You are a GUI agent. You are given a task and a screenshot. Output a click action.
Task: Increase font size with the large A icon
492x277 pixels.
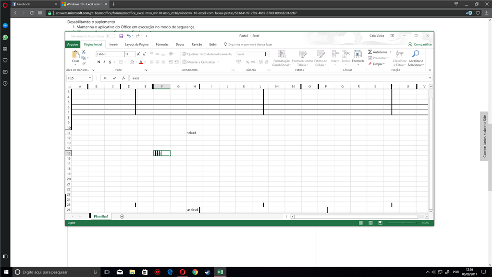pyautogui.click(x=138, y=54)
